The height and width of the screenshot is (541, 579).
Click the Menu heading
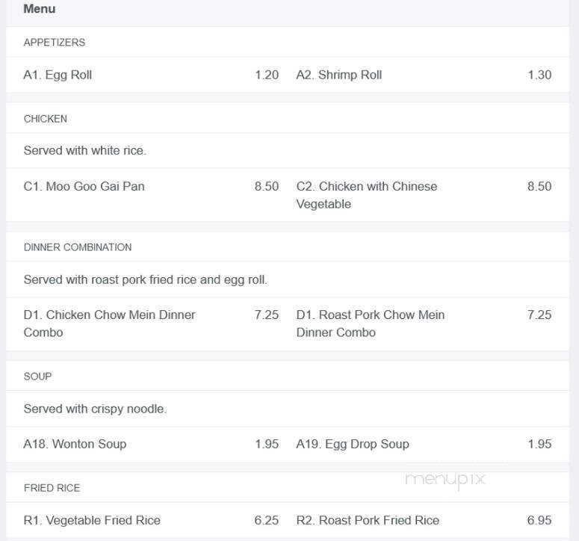coord(40,10)
